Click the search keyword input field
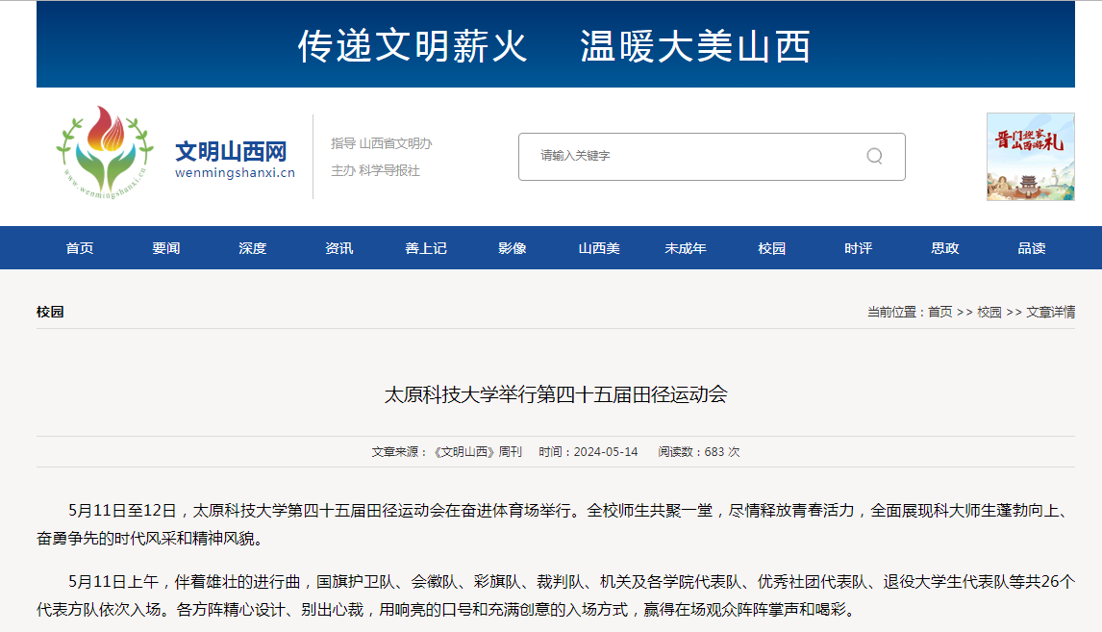 pyautogui.click(x=692, y=156)
